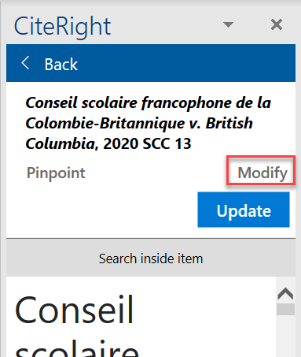Click the CiteRight pane title
Image resolution: width=301 pixels, height=357 pixels.
point(62,27)
